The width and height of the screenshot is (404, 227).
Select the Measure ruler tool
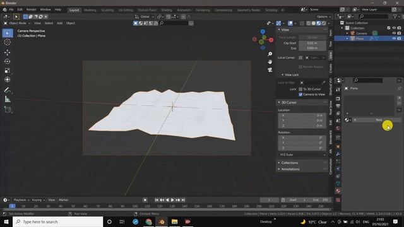(x=7, y=99)
